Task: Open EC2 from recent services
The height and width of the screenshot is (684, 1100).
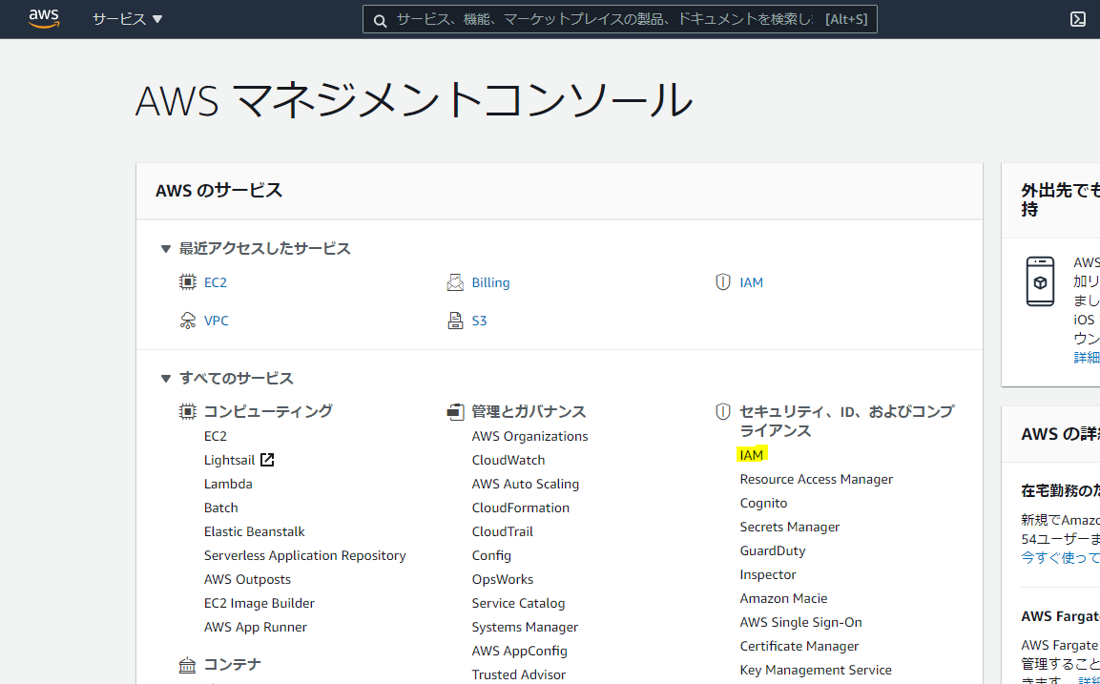Action: click(x=216, y=282)
